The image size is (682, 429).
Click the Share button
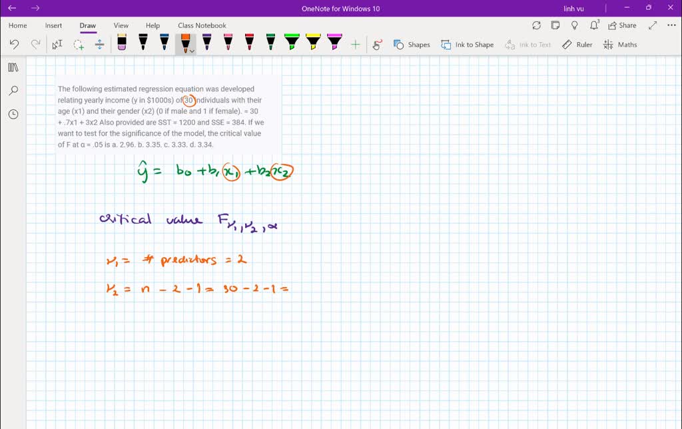tap(622, 25)
